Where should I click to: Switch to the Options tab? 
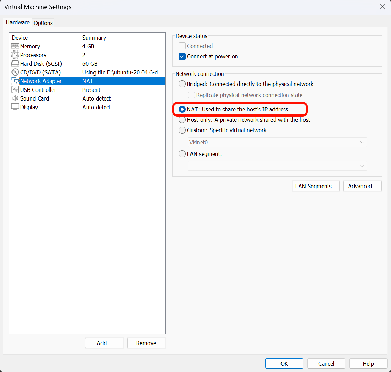43,23
